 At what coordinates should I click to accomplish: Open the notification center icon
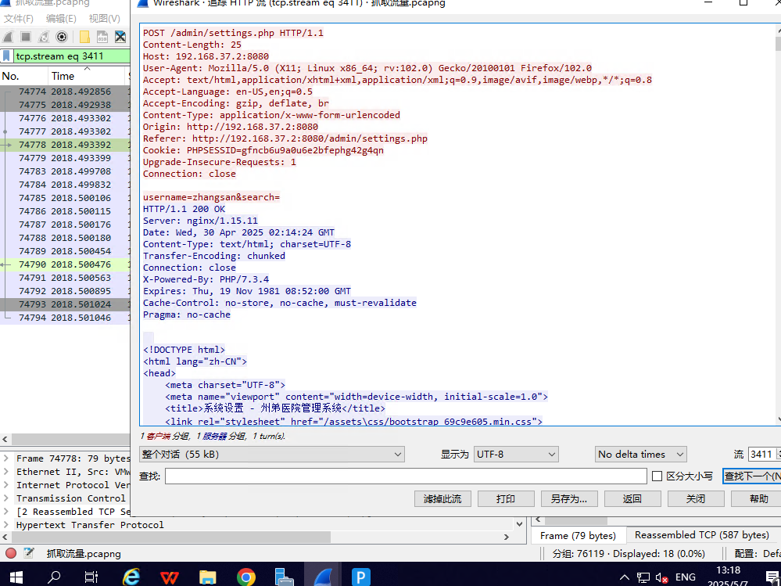(772, 577)
